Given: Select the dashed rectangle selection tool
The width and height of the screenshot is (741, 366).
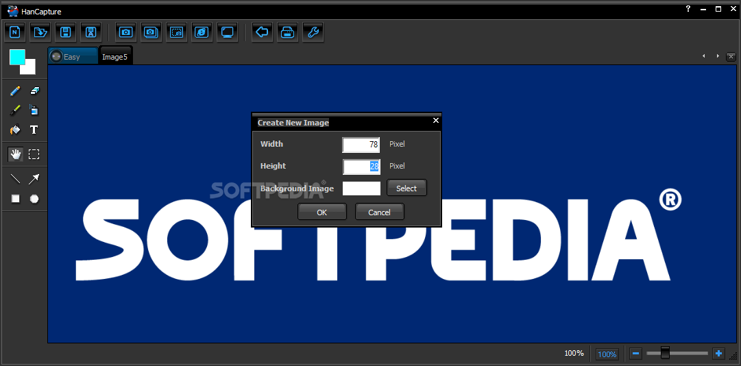Looking at the screenshot, I should click(34, 154).
